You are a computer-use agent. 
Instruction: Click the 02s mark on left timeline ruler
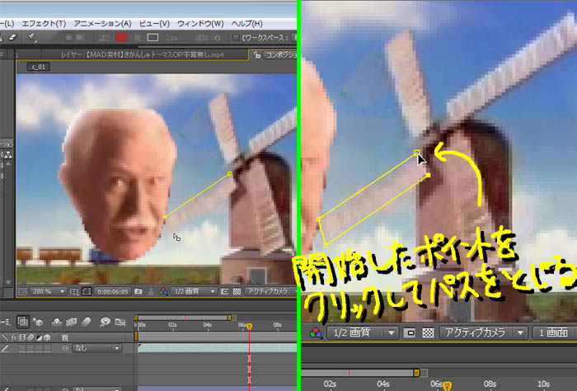[x=172, y=325]
